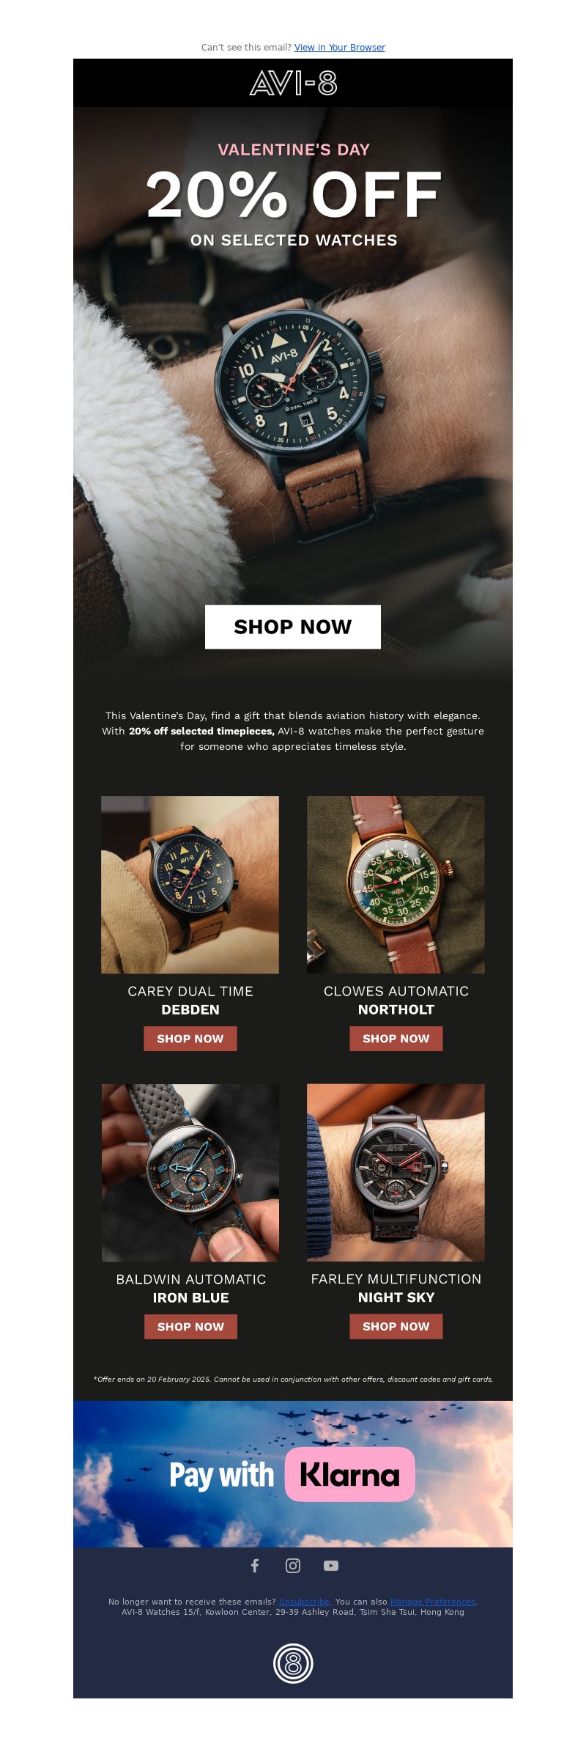Shop now for Carey Dual Time Debden
Image resolution: width=586 pixels, height=1749 pixels.
[x=190, y=1039]
